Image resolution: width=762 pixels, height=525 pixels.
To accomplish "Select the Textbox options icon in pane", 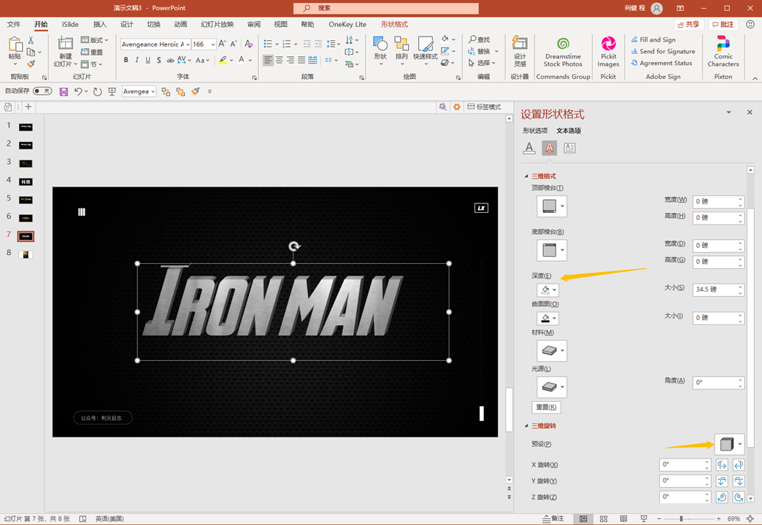I will point(569,147).
